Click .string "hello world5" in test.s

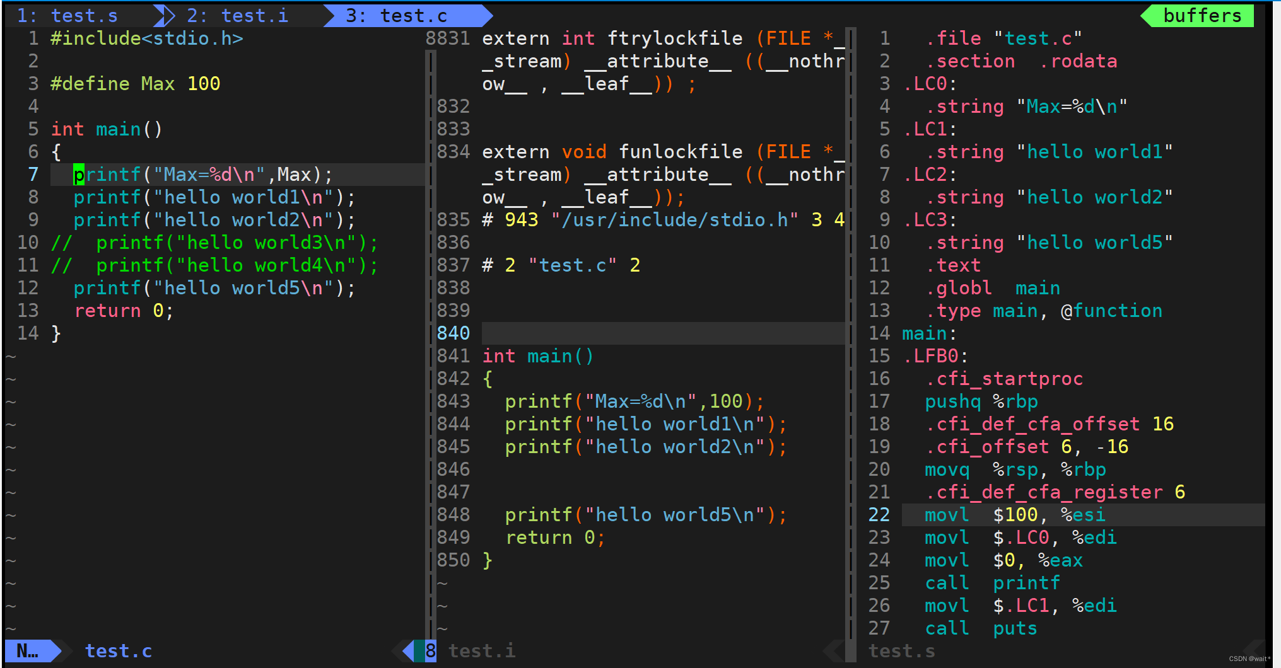[x=1050, y=243]
